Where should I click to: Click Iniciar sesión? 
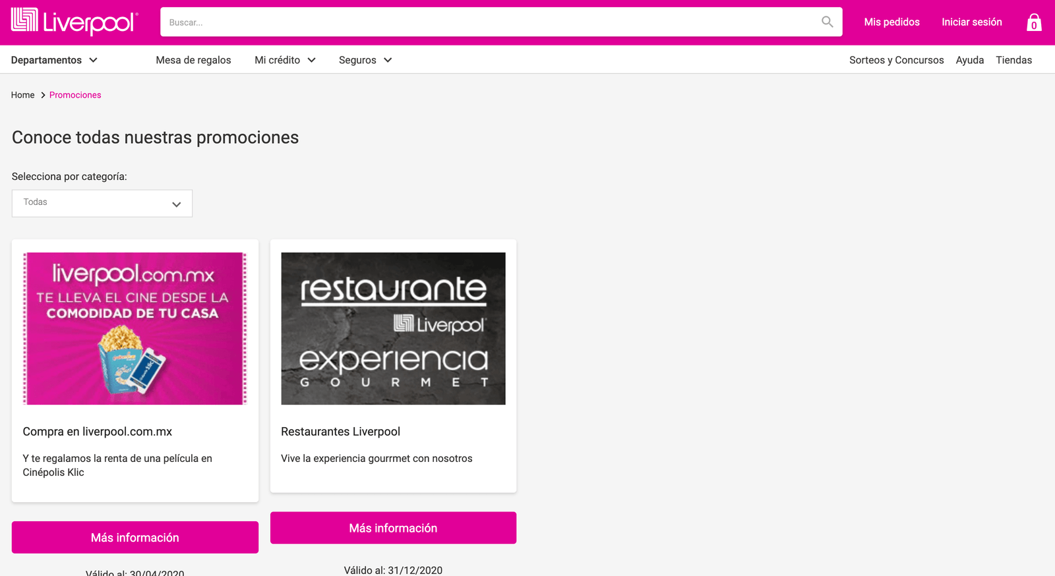(x=971, y=22)
